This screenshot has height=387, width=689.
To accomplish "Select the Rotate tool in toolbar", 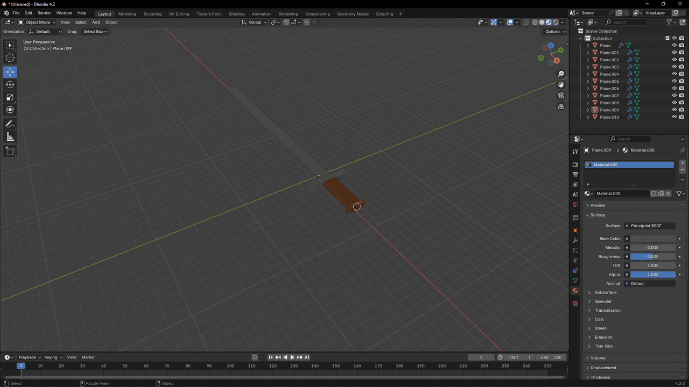I will tap(10, 84).
